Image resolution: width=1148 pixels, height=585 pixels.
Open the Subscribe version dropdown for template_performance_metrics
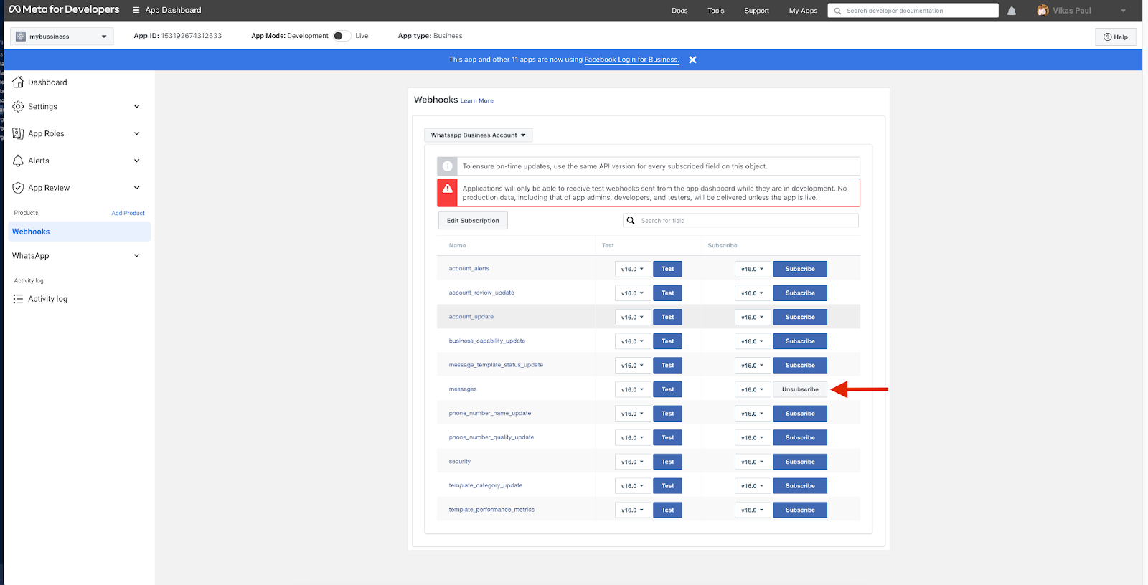coord(753,510)
